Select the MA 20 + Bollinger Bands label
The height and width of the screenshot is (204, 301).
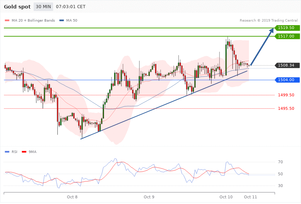point(33,20)
